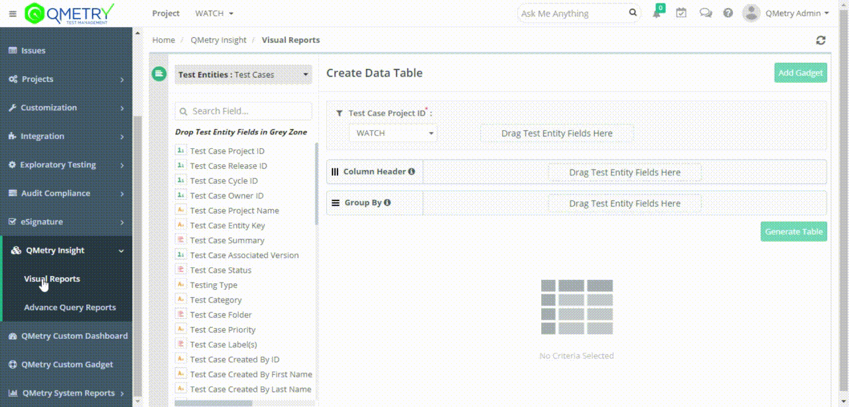Open the help question mark icon

(x=728, y=13)
